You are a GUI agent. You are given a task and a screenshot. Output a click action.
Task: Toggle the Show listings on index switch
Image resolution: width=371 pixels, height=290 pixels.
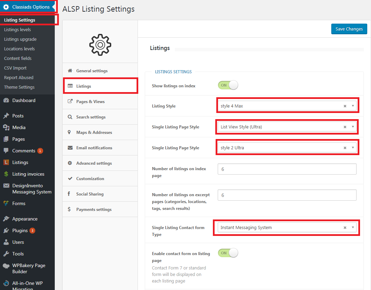click(x=228, y=85)
